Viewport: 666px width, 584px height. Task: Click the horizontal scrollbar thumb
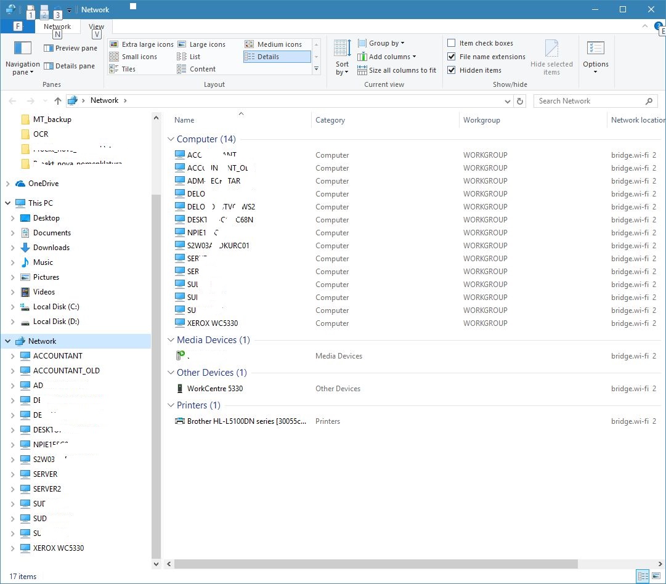point(376,564)
